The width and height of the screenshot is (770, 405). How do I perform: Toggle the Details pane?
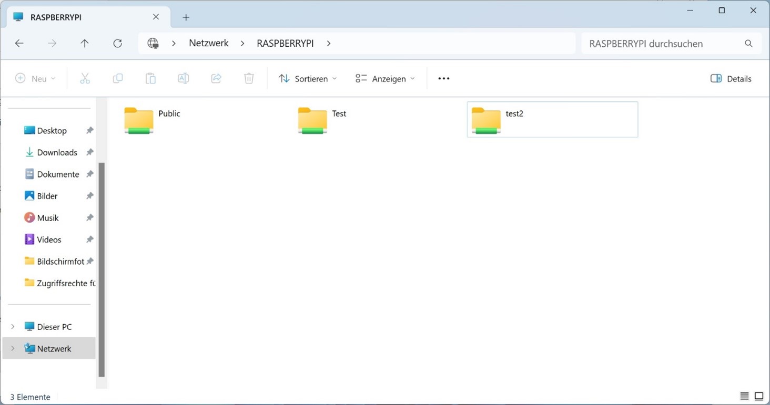(x=731, y=79)
